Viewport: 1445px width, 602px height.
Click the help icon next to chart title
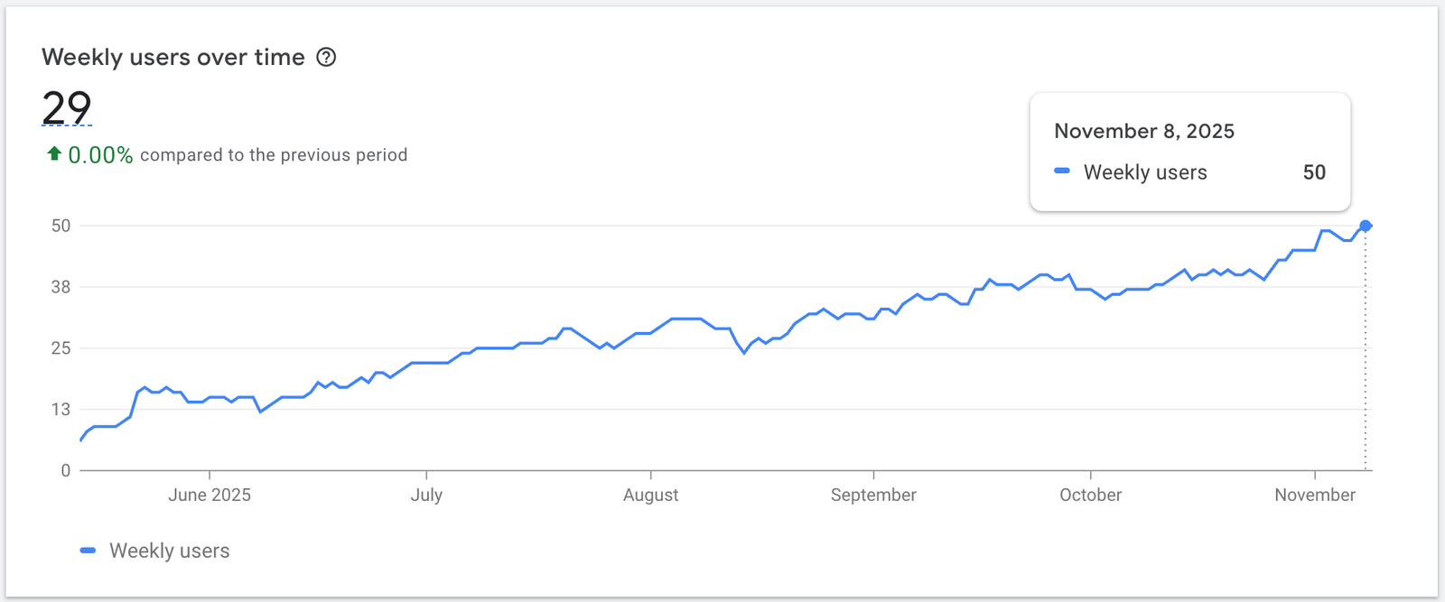[327, 57]
